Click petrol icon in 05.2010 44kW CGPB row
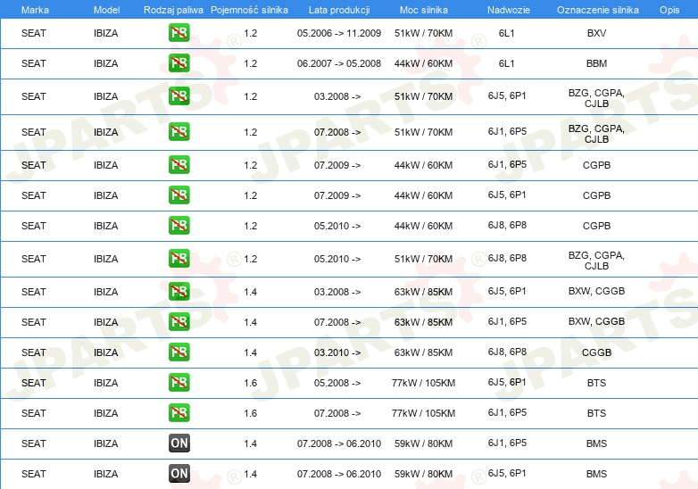 pyautogui.click(x=179, y=226)
